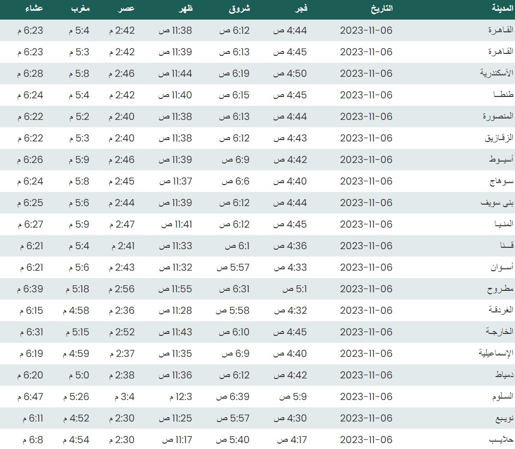Click the عصر column header
The width and height of the screenshot is (515, 449).
point(126,8)
